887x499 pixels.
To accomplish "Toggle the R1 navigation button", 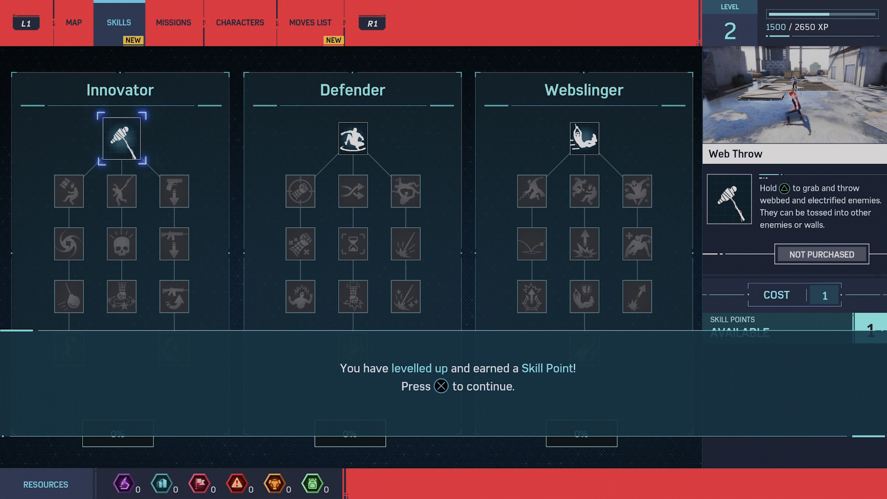I will coord(372,23).
